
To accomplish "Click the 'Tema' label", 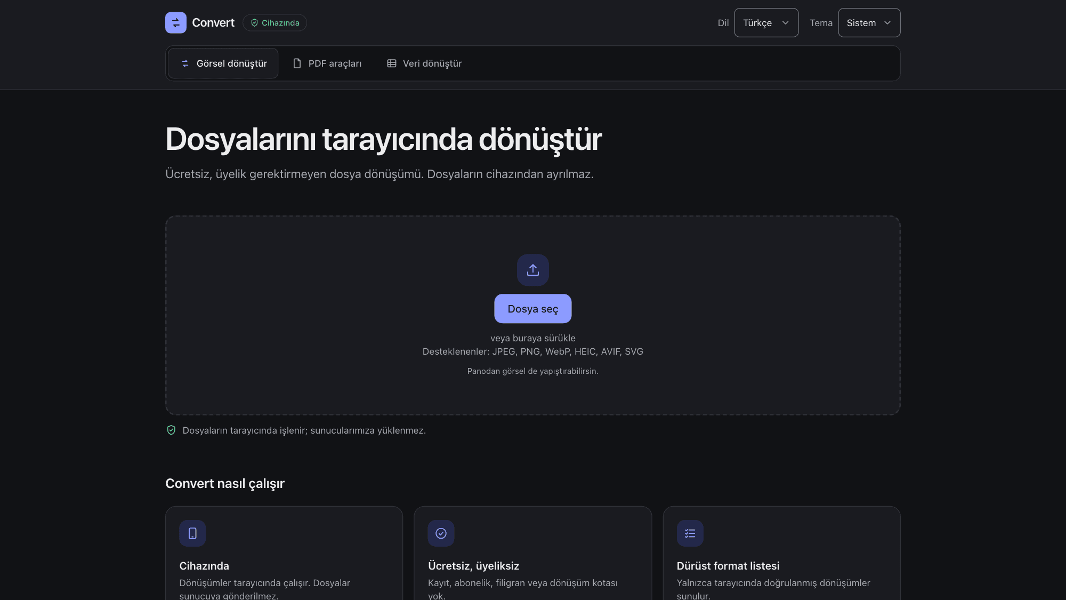I will click(x=821, y=23).
